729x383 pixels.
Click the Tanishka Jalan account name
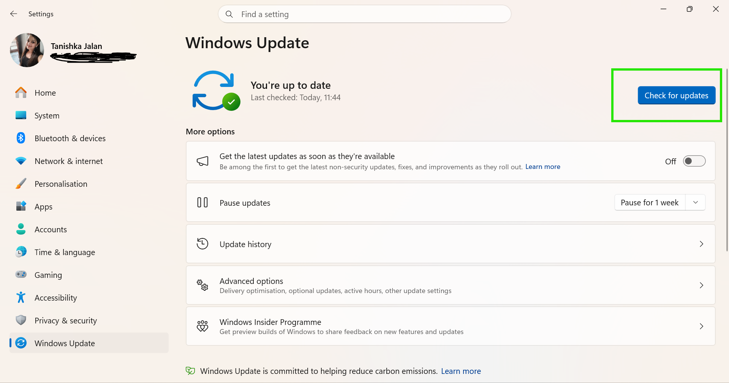coord(76,46)
